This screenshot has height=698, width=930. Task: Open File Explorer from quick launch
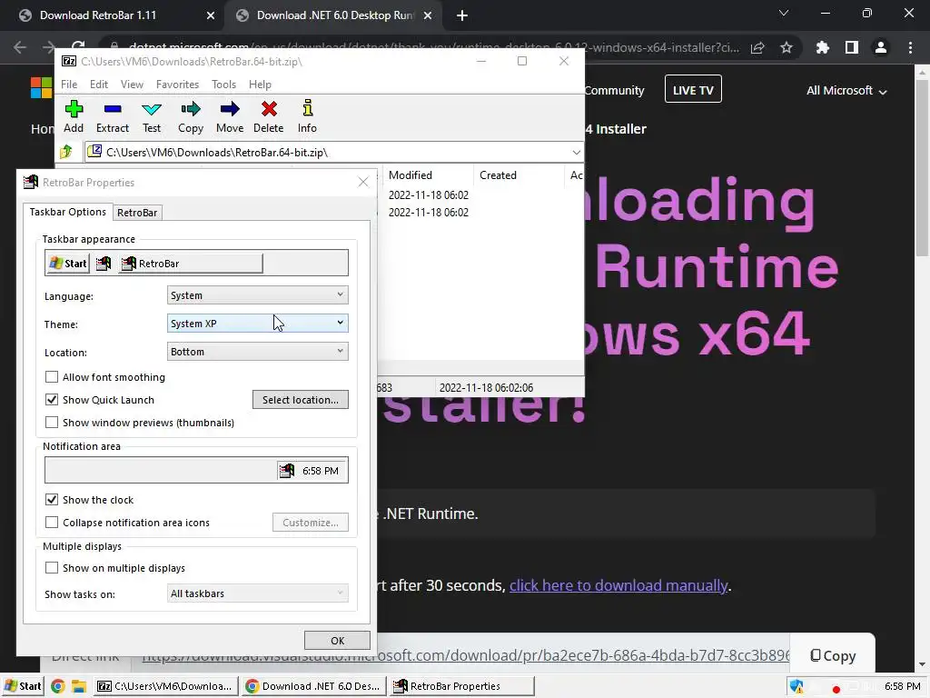(x=79, y=687)
